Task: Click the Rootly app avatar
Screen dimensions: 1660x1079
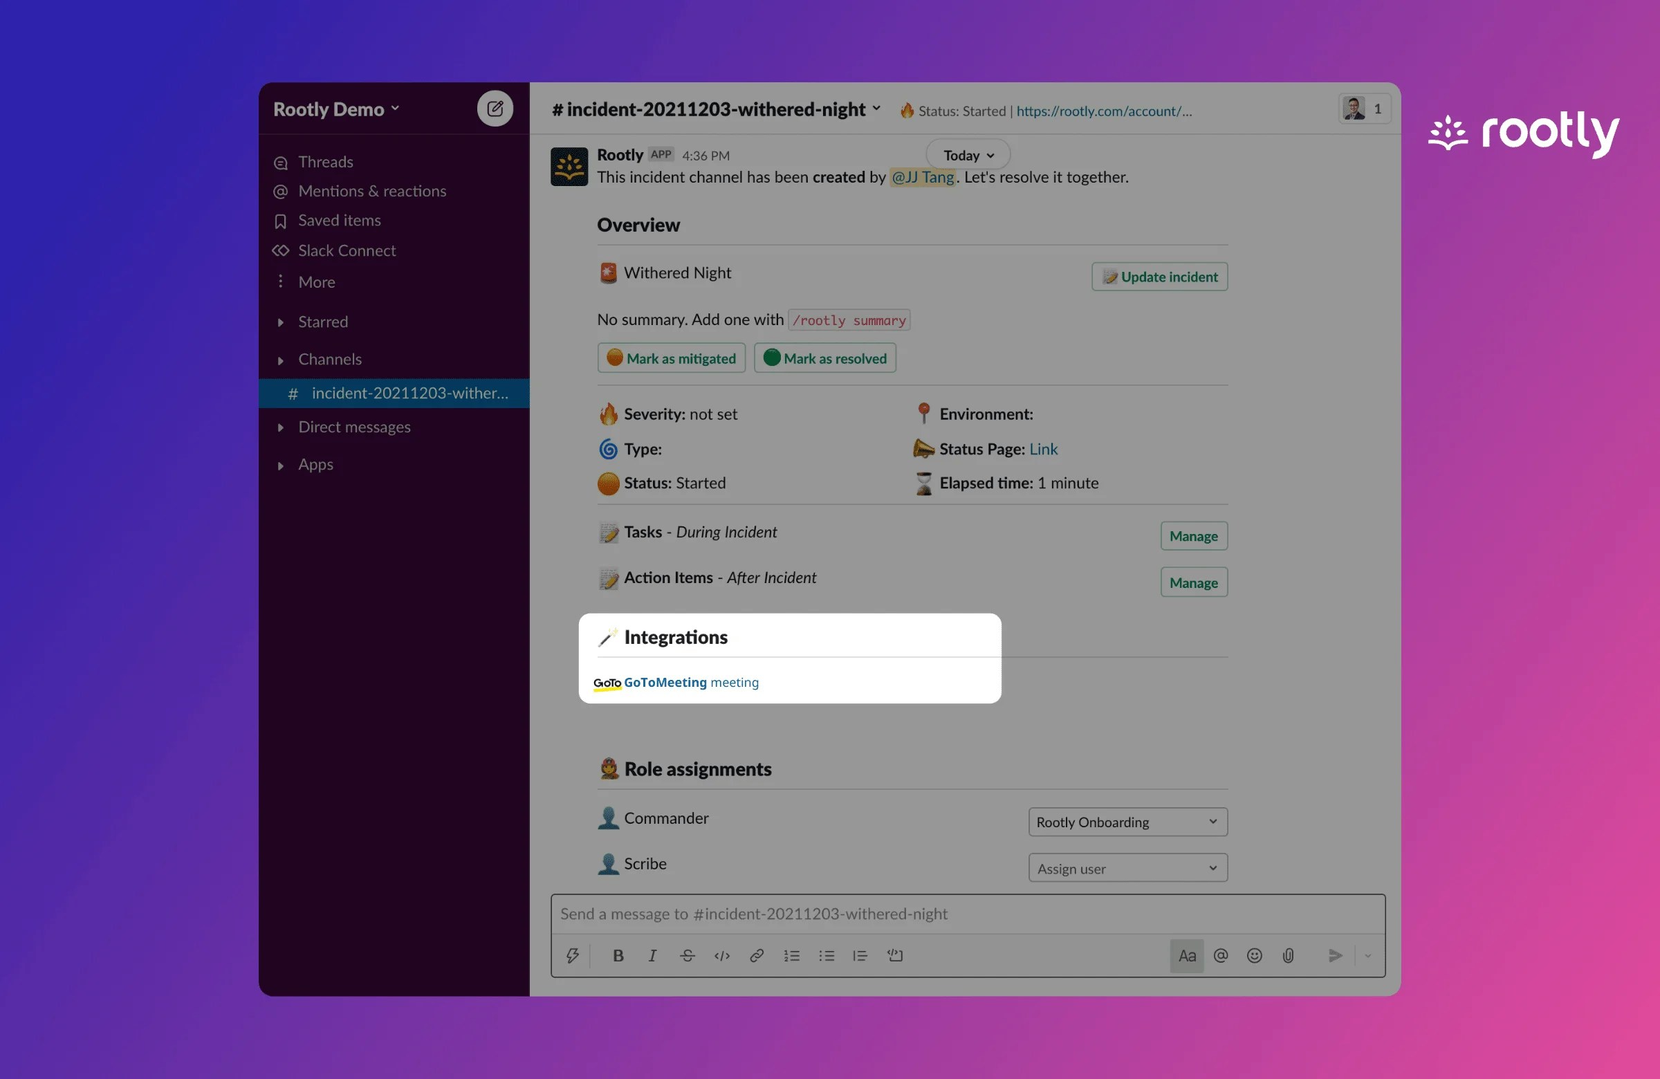Action: coord(569,166)
